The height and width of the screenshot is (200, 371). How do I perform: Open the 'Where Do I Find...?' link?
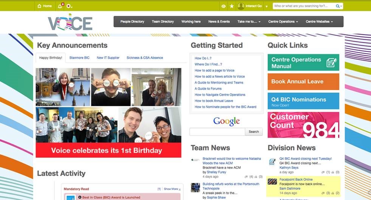point(208,64)
